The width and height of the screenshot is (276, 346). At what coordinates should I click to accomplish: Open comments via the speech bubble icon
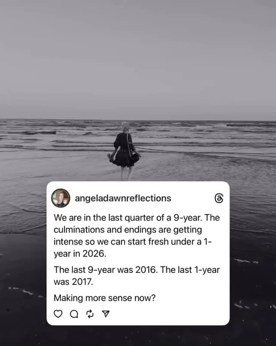(74, 314)
